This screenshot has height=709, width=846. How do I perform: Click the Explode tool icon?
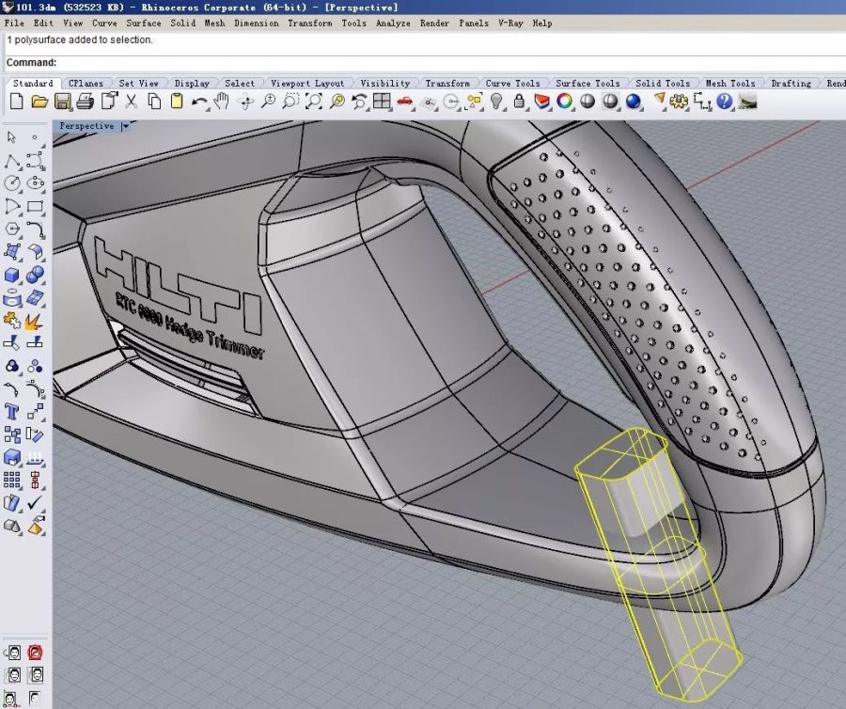point(35,322)
